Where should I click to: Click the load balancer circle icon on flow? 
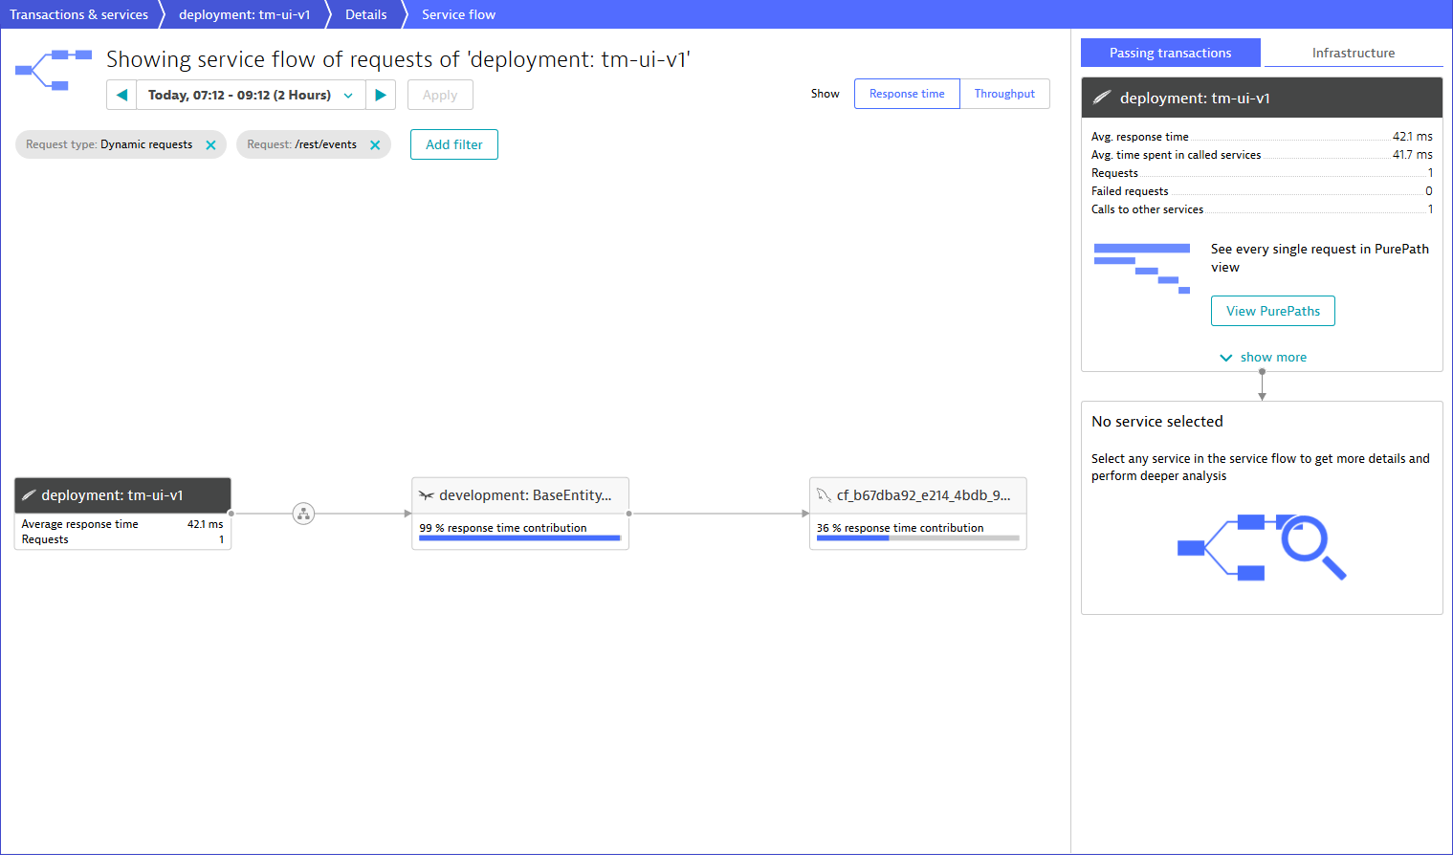303,514
